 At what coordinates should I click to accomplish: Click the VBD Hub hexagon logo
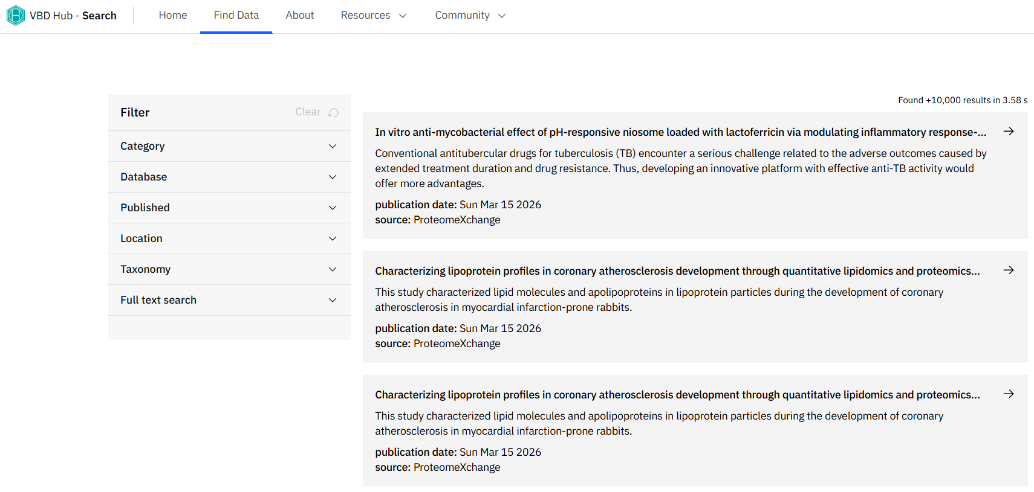16,15
